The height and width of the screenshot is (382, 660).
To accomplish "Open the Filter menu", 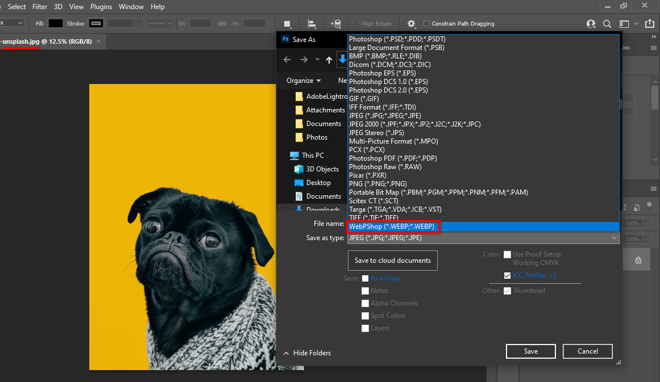I will coord(40,7).
